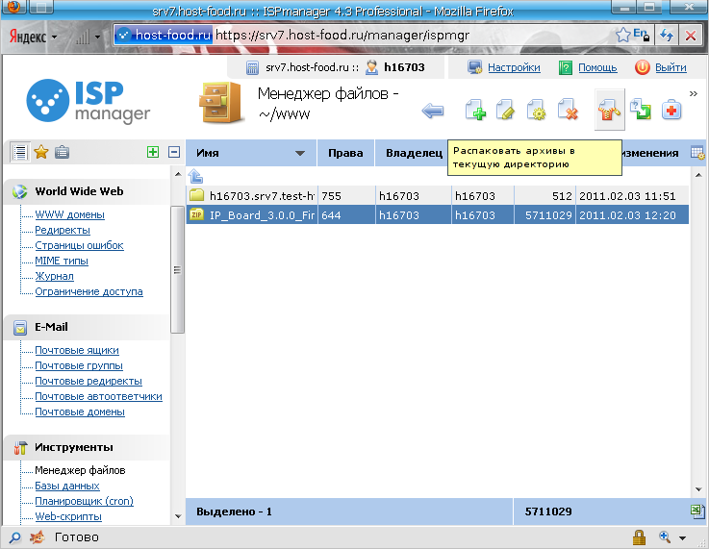Viewport: 709px width, 549px height.
Task: Export list via Excel icon in status row
Action: click(x=697, y=512)
